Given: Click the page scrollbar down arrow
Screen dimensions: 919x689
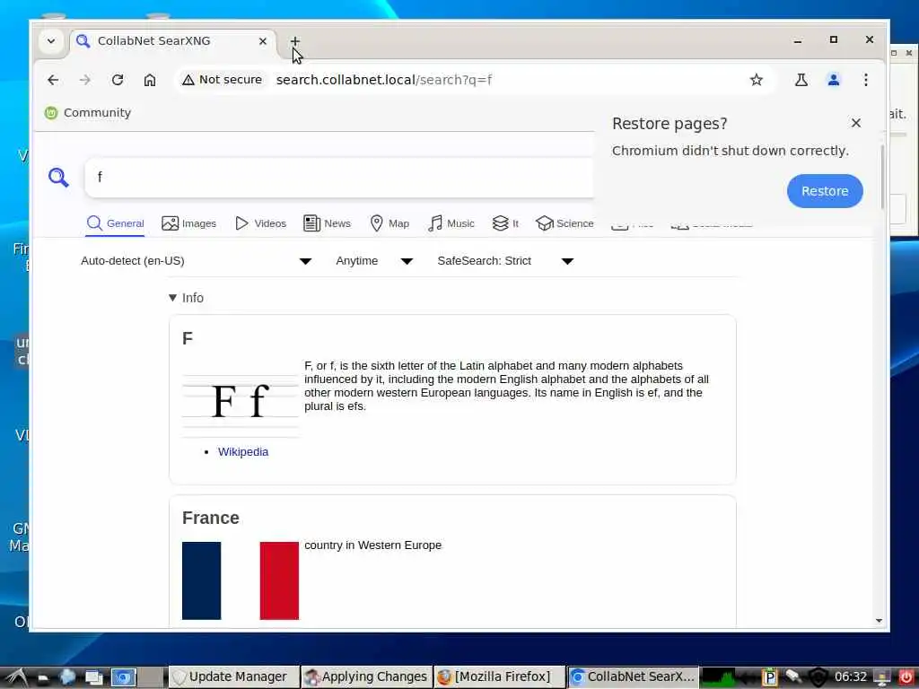Looking at the screenshot, I should [879, 621].
